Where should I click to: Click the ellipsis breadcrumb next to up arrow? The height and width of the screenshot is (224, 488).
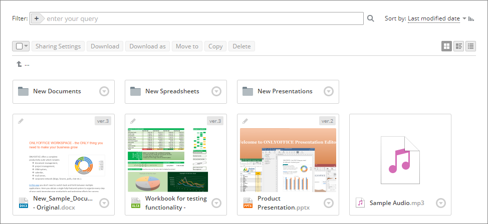tap(27, 65)
